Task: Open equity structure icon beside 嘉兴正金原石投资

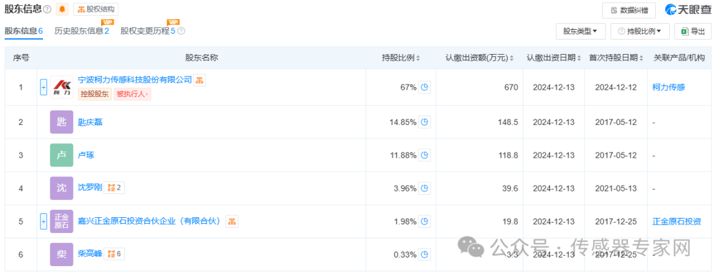Action: tap(232, 221)
